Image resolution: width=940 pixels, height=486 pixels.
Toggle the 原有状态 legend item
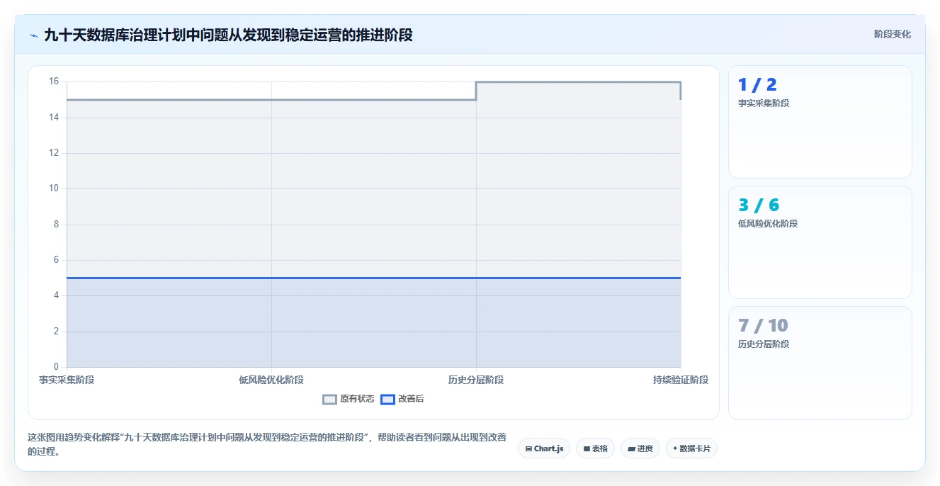click(x=349, y=399)
